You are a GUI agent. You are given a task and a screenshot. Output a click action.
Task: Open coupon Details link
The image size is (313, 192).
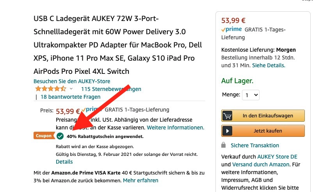click(x=64, y=162)
